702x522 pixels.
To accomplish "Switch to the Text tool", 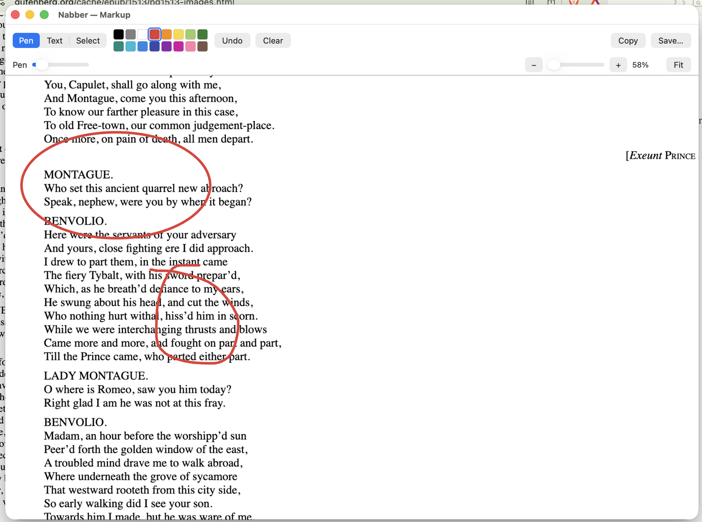I will tap(55, 40).
